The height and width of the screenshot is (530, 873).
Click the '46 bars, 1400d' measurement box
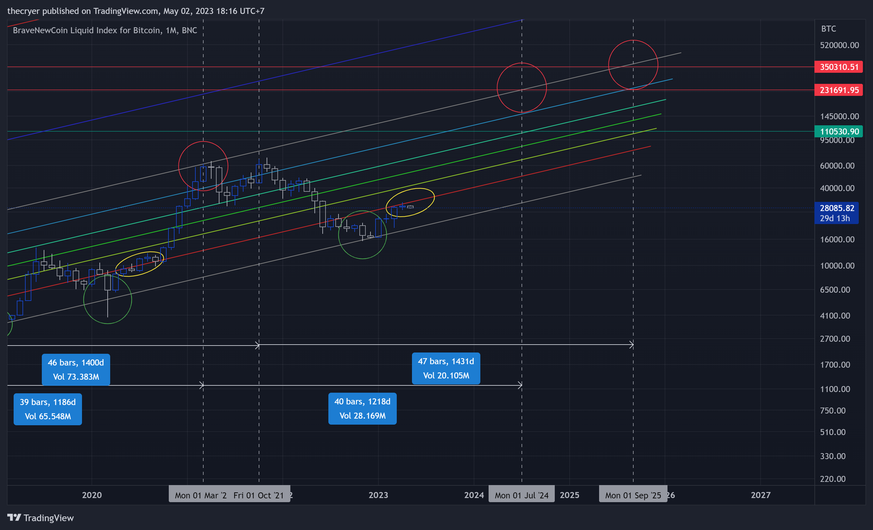point(76,369)
